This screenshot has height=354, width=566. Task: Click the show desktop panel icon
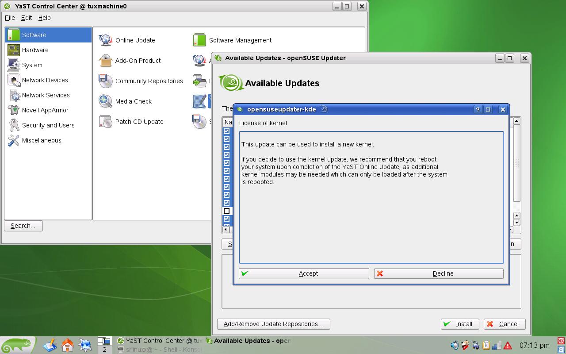click(x=50, y=345)
